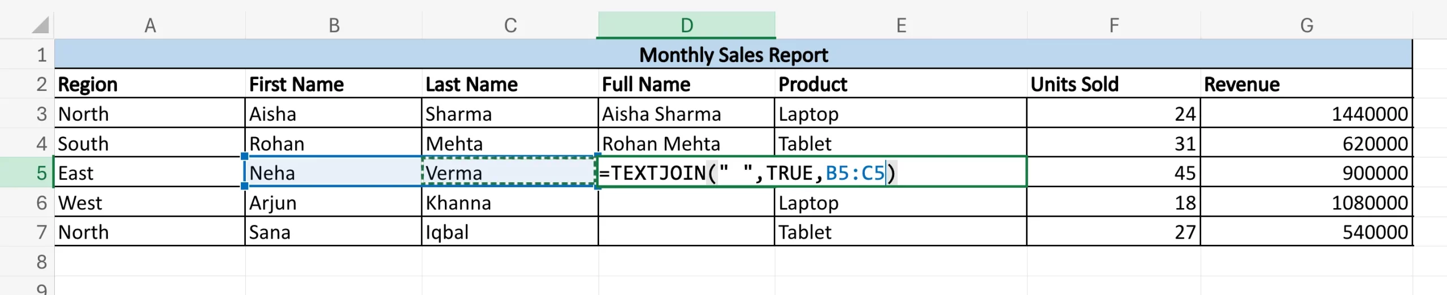Select column G header
Image resolution: width=1447 pixels, height=295 pixels.
pos(1306,25)
